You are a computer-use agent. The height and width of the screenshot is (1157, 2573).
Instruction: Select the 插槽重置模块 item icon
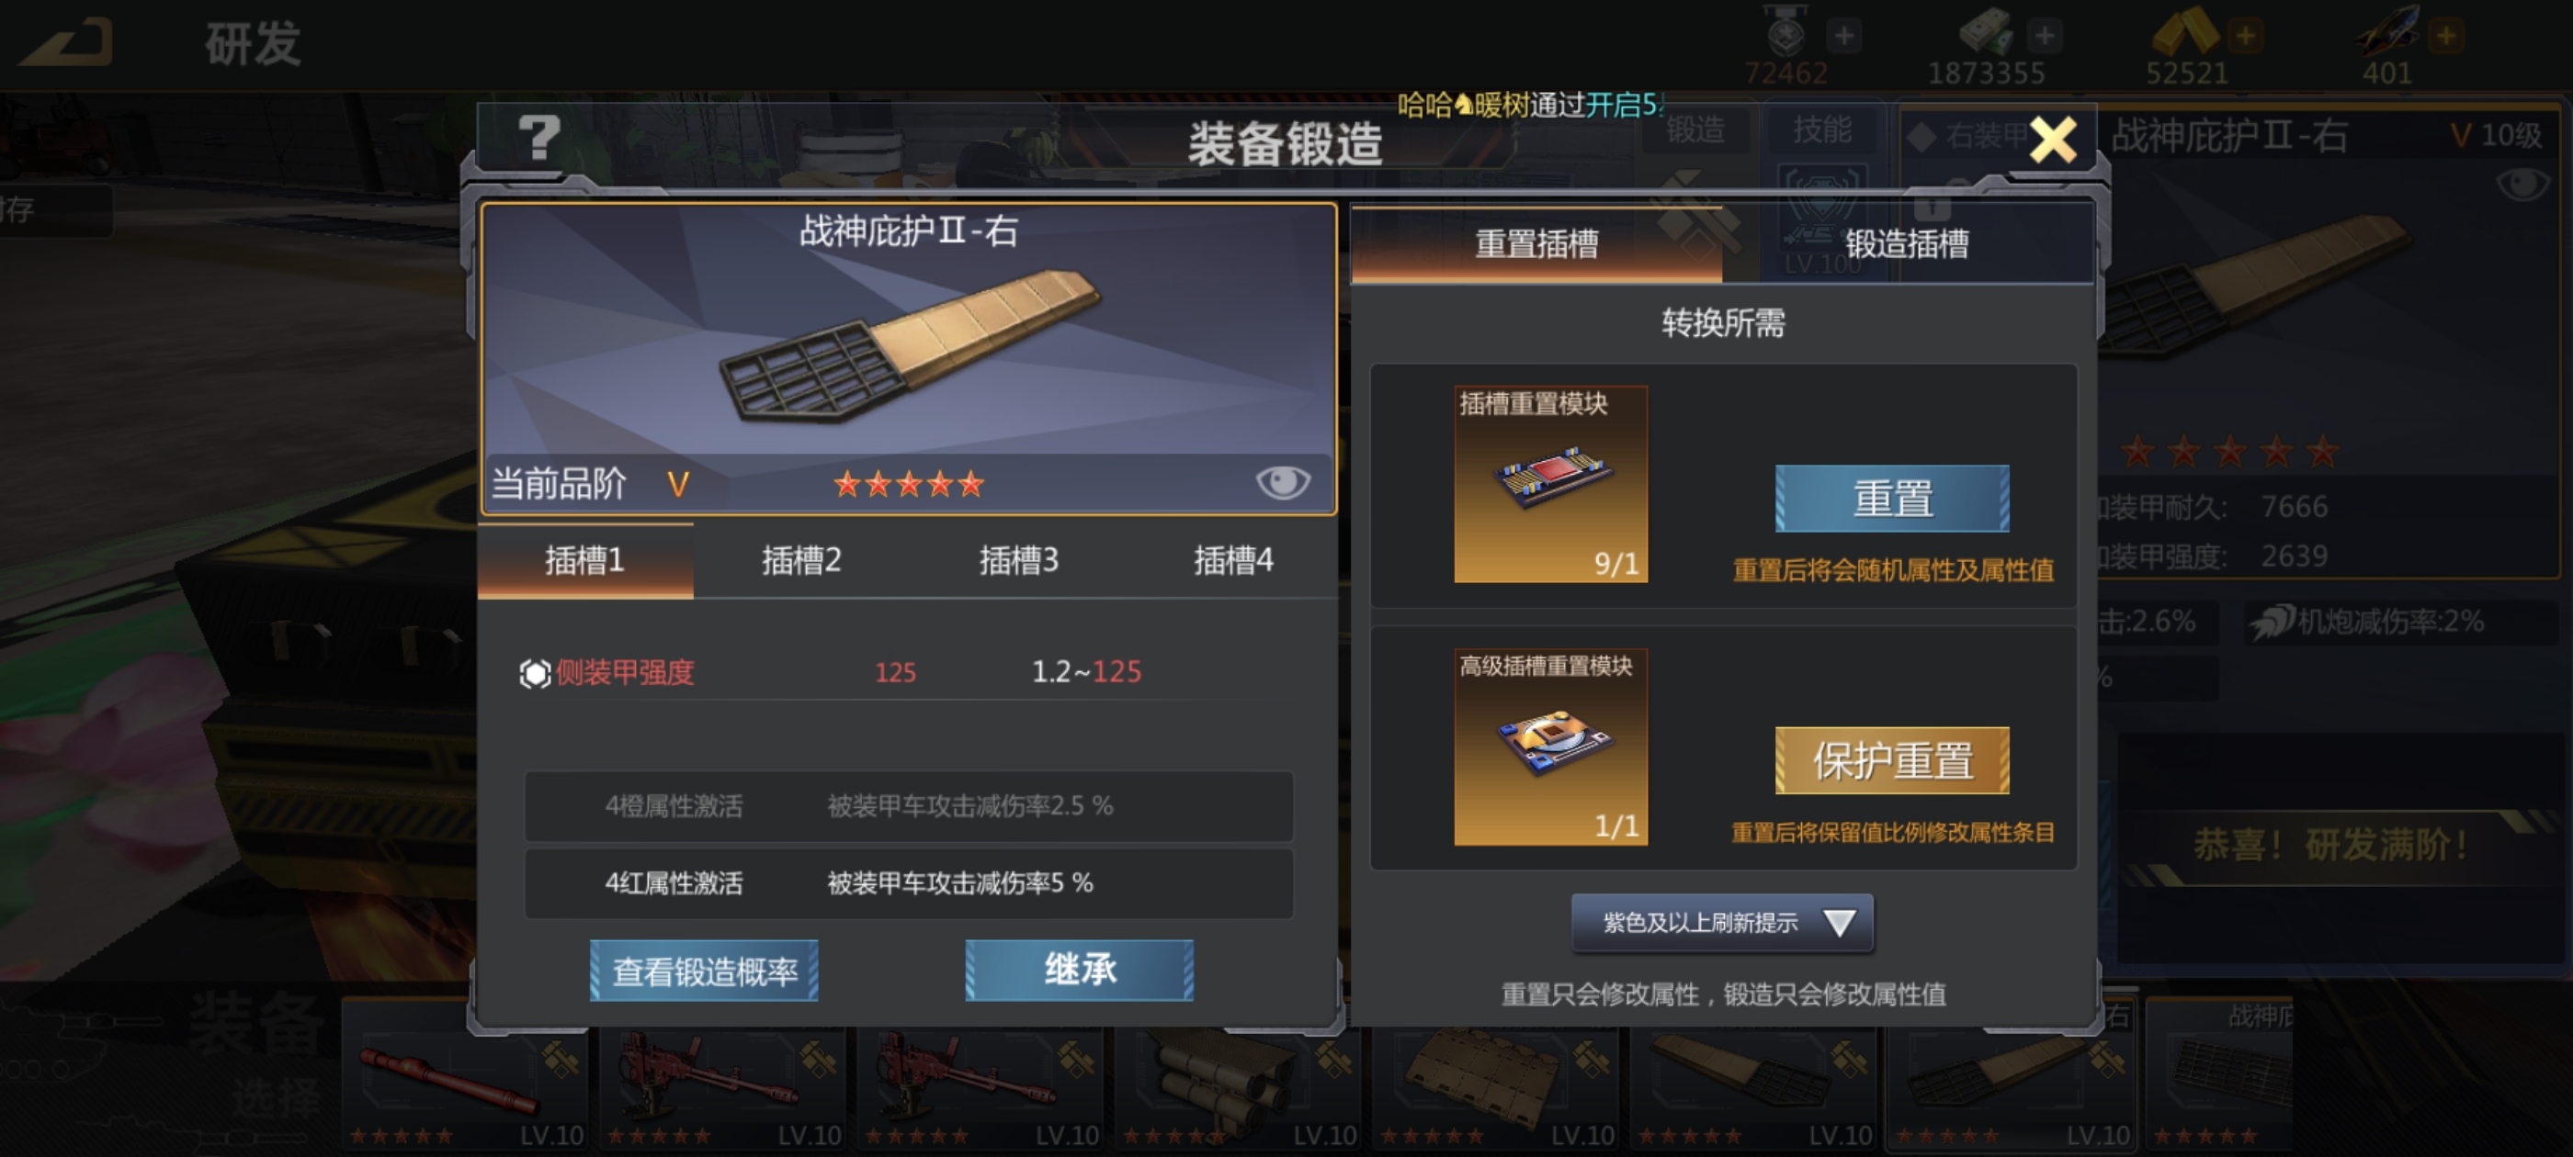tap(1550, 484)
